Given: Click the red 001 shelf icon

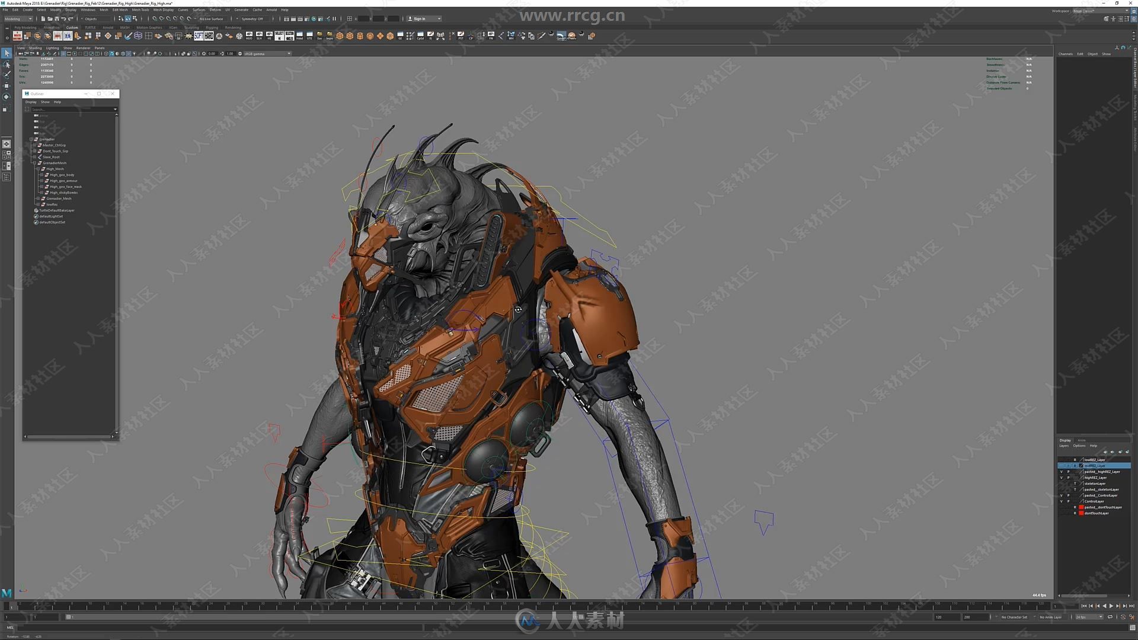Looking at the screenshot, I should coord(57,36).
